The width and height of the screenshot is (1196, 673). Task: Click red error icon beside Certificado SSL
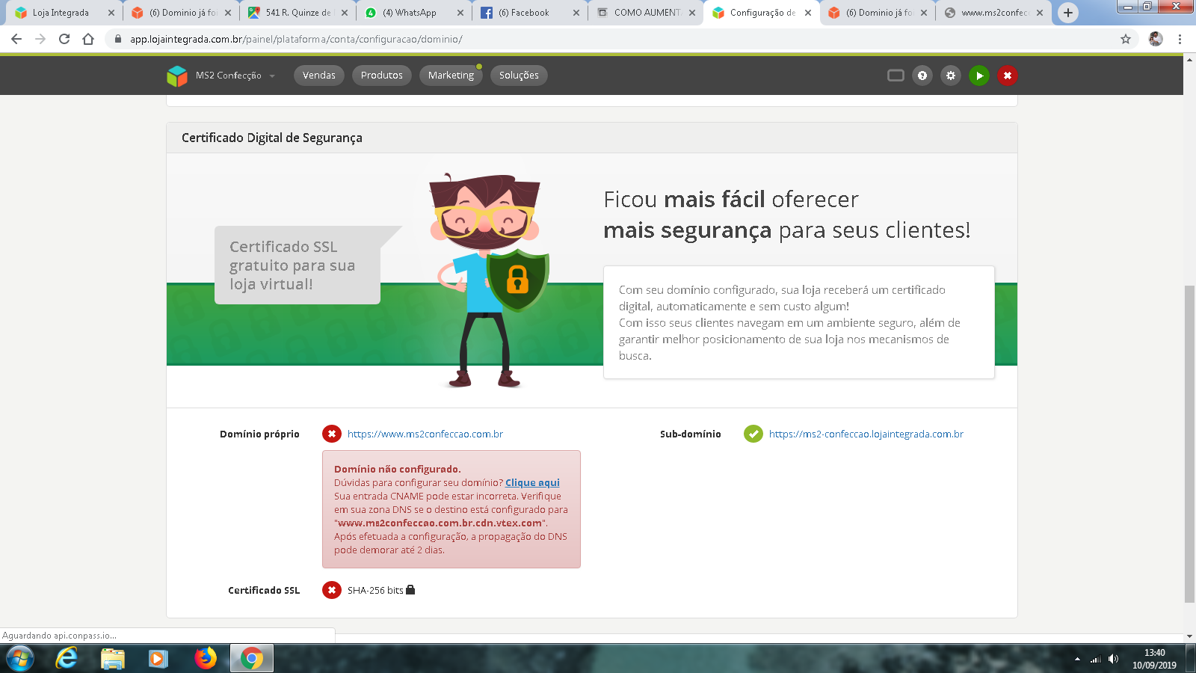(x=332, y=590)
